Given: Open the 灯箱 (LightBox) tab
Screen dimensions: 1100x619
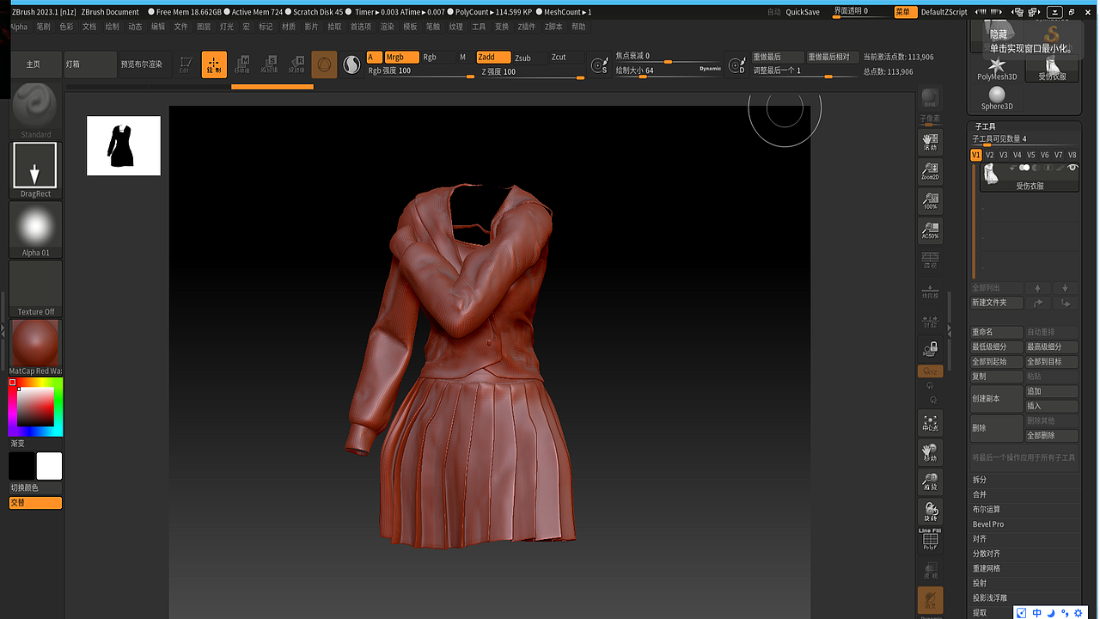Looking at the screenshot, I should (89, 64).
